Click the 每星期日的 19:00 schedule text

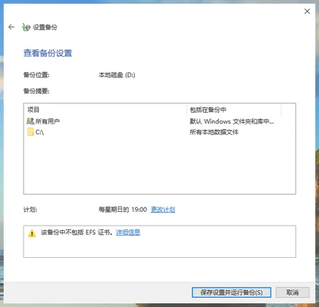pyautogui.click(x=123, y=210)
